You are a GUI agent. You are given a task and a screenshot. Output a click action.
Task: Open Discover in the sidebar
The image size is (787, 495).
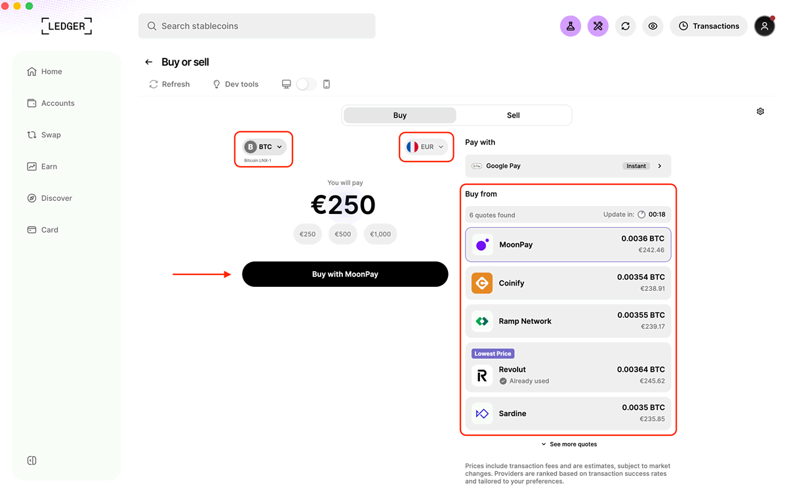coord(49,198)
